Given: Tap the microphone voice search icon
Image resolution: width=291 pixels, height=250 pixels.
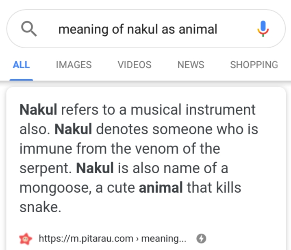Looking at the screenshot, I should [x=263, y=29].
